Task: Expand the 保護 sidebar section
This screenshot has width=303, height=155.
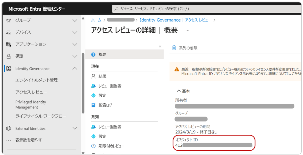Action: click(75, 56)
